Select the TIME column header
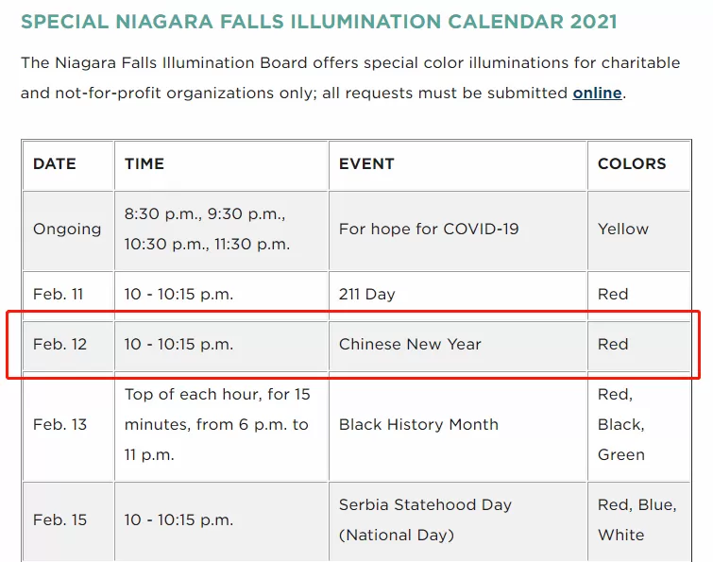Image resolution: width=713 pixels, height=562 pixels. pos(221,165)
